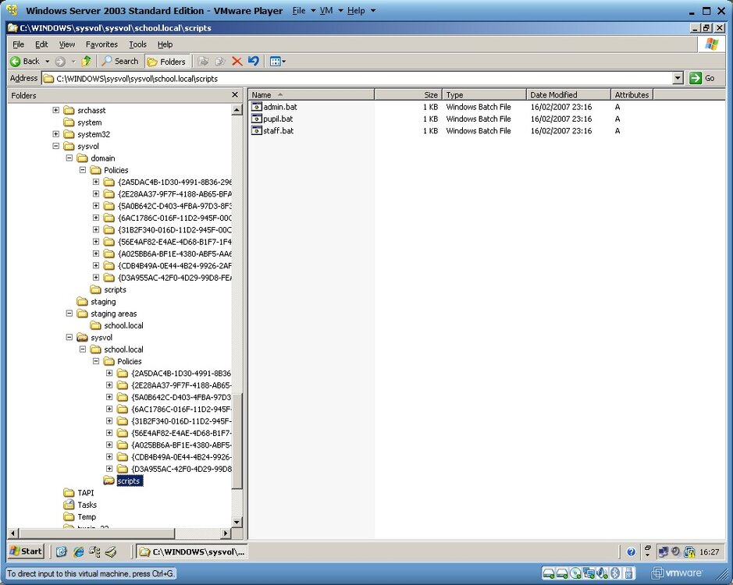733x585 pixels.
Task: Select the admin.bat file icon
Action: (257, 107)
